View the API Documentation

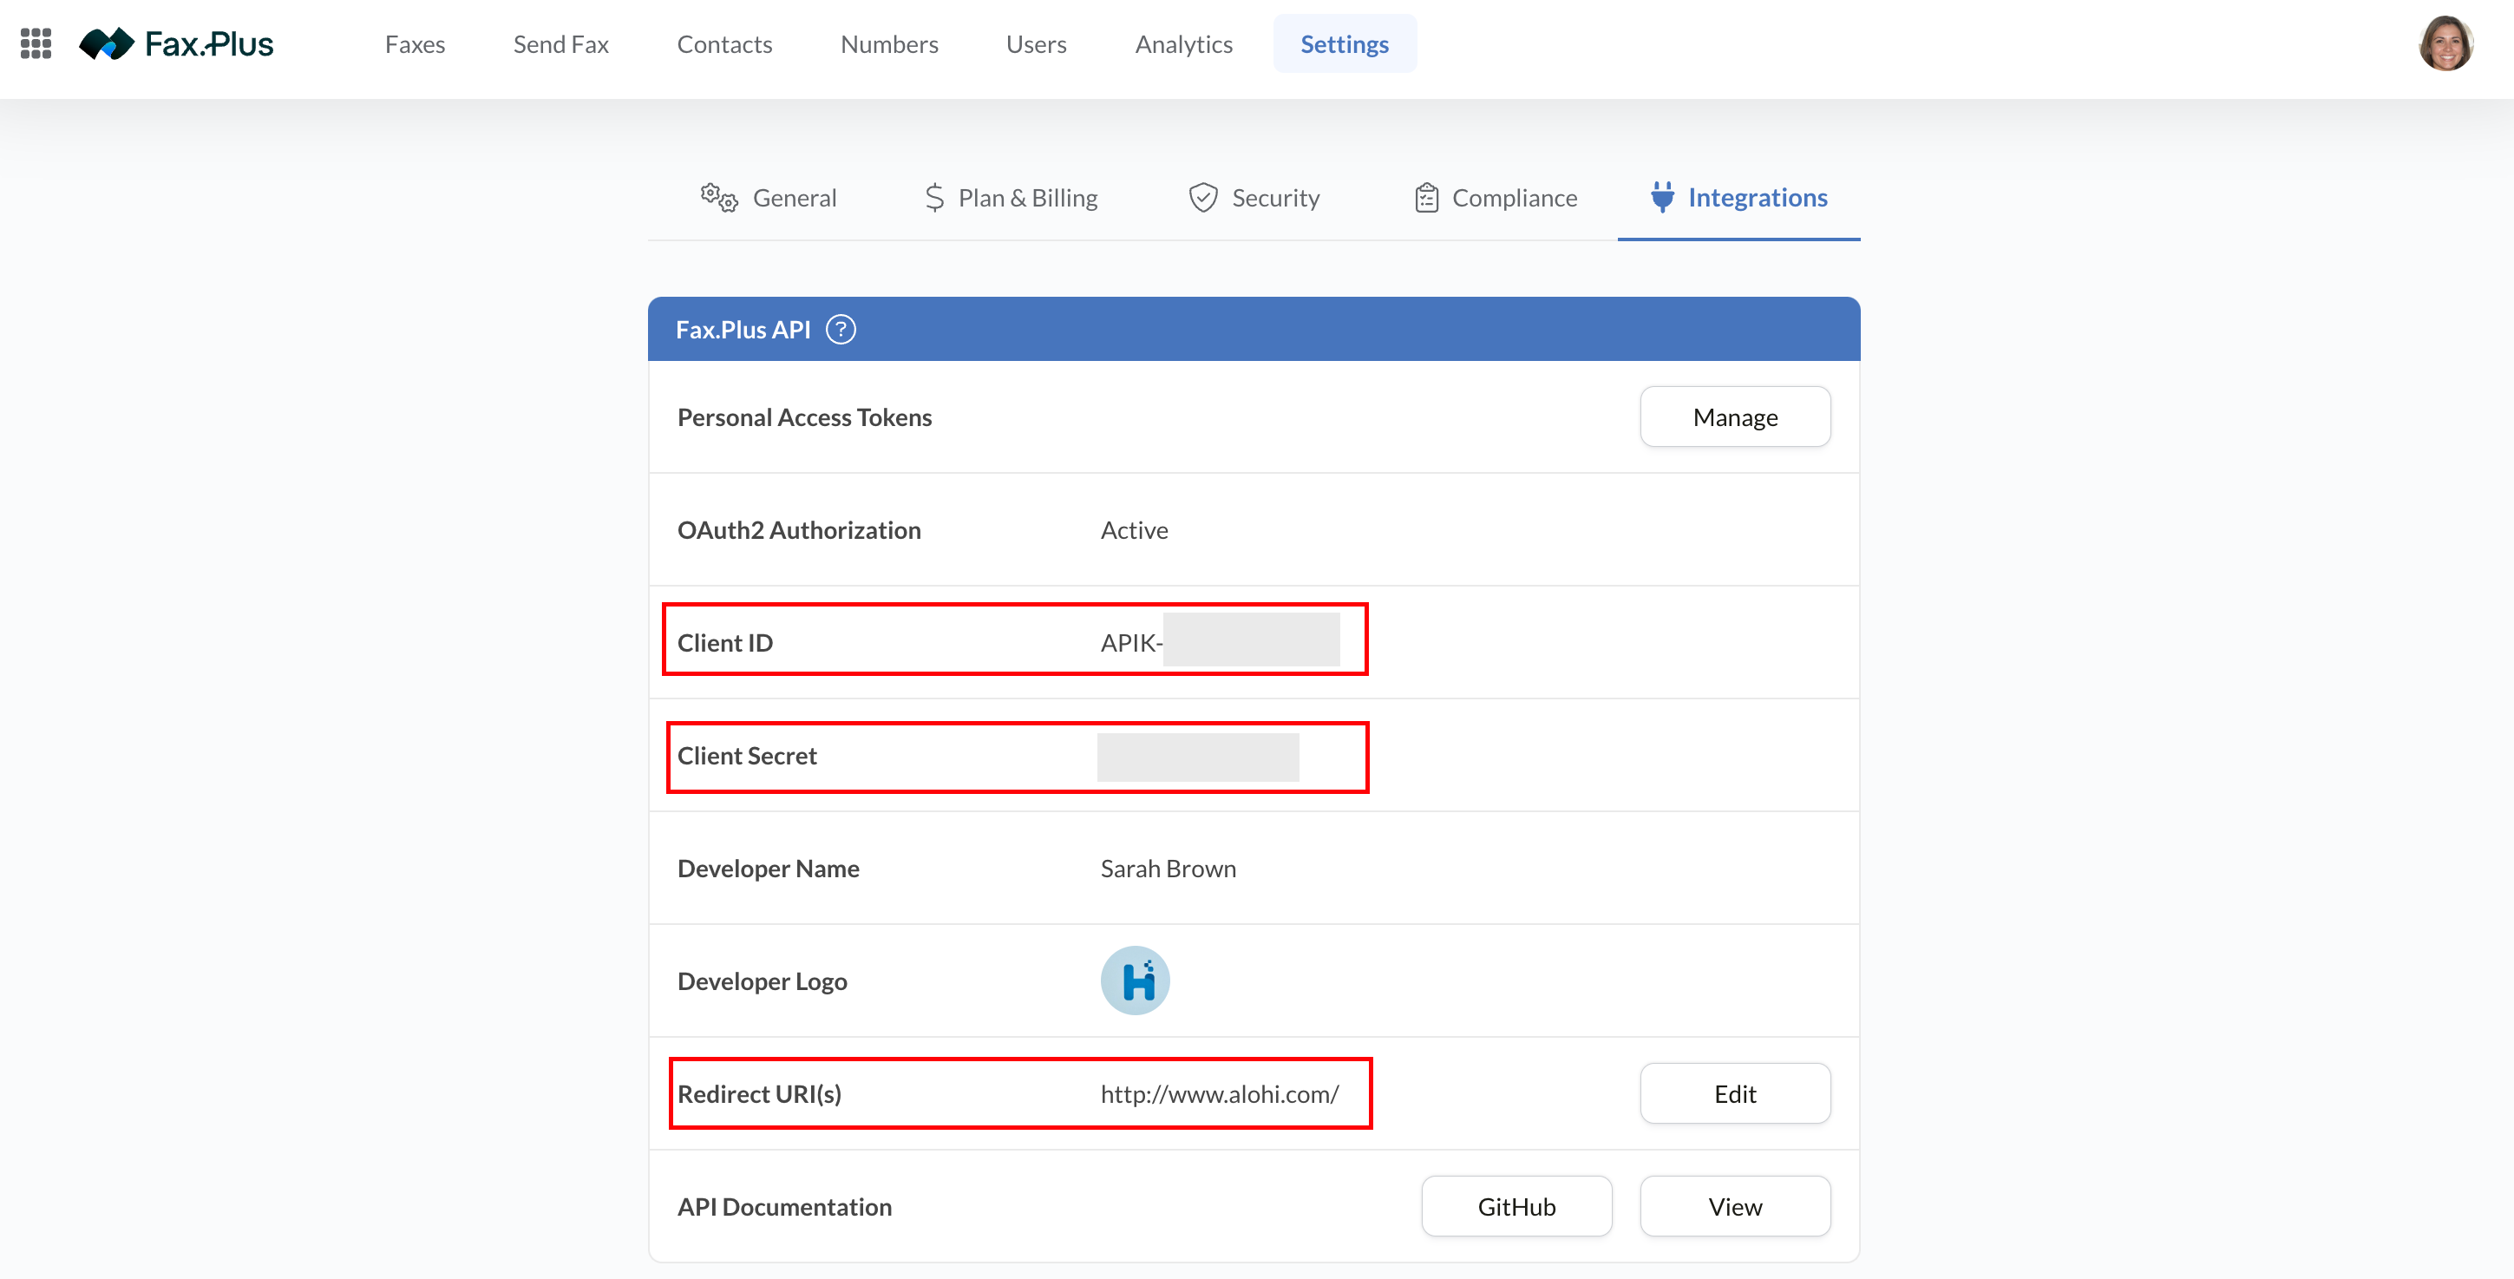1734,1207
